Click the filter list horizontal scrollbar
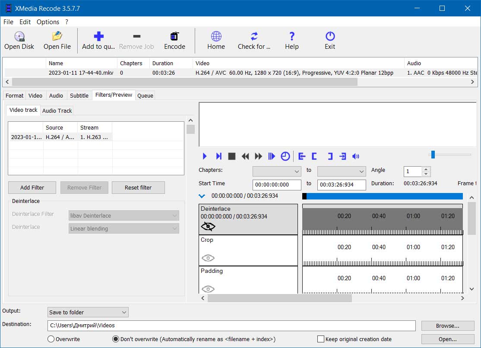 [279, 298]
